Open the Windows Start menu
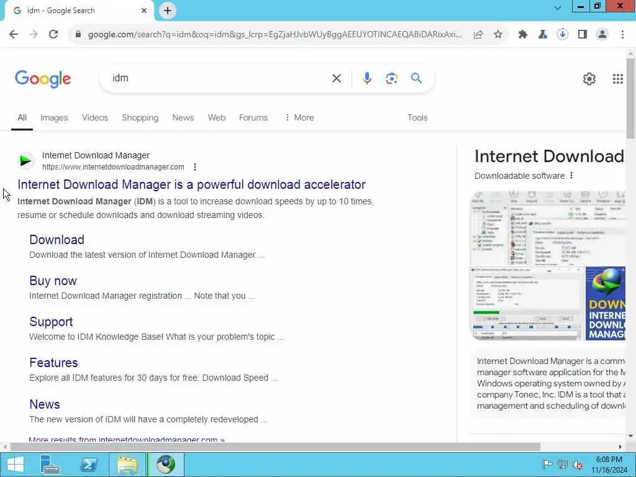This screenshot has width=636, height=477. point(16,465)
